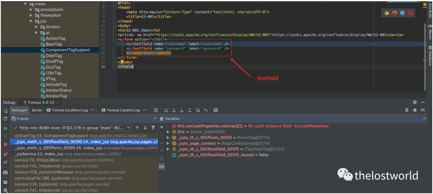Expand _jspx_page_context variable
This screenshot has height=194, width=433.
pos(168,143)
